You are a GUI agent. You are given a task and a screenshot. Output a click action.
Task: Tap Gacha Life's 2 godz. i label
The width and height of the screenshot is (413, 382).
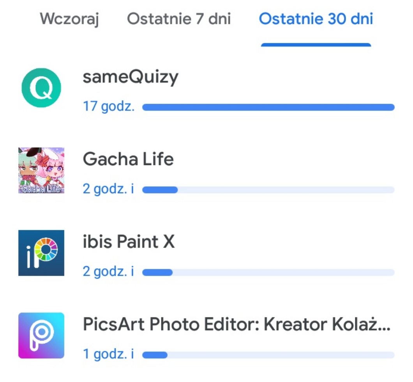pyautogui.click(x=108, y=189)
